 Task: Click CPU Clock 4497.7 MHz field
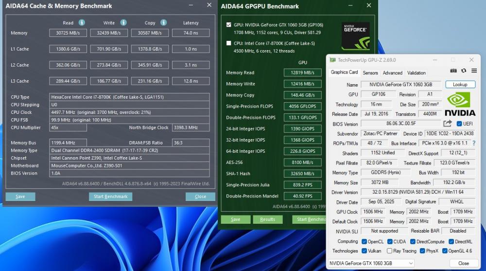[129, 112]
